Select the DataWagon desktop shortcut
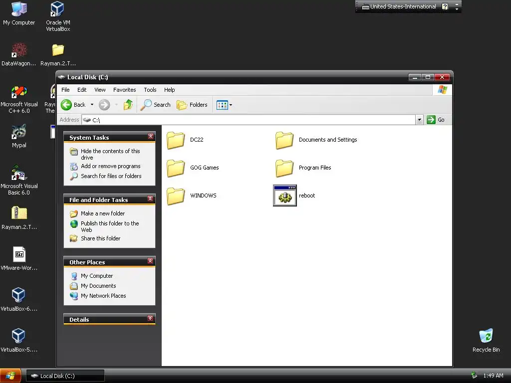Image resolution: width=511 pixels, height=383 pixels. (19, 54)
